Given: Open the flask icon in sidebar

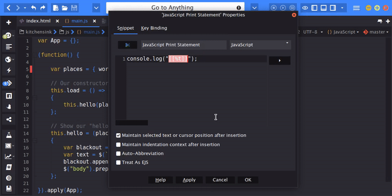Looking at the screenshot, I should (9, 135).
